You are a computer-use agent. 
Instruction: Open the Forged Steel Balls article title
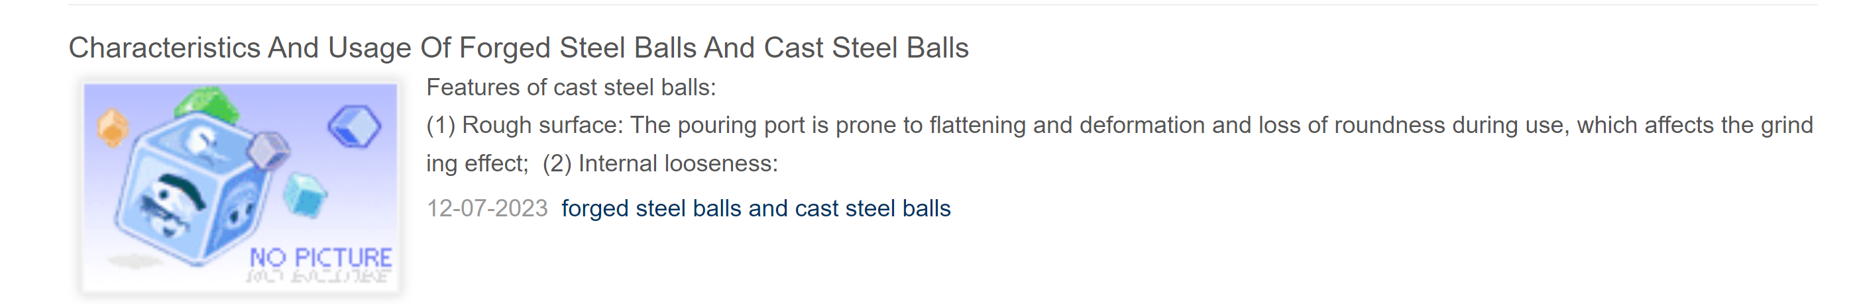[518, 48]
